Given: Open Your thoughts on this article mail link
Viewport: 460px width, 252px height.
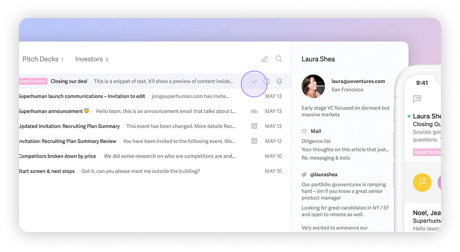Looking at the screenshot, I should click(x=345, y=150).
